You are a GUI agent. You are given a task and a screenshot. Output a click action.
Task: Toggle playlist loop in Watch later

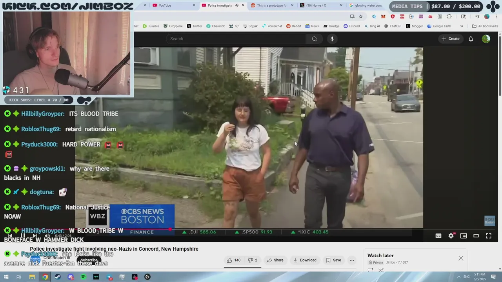pyautogui.click(x=371, y=270)
